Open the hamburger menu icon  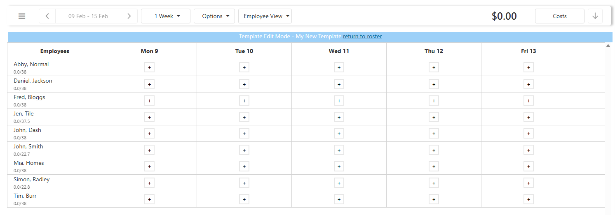(x=22, y=16)
